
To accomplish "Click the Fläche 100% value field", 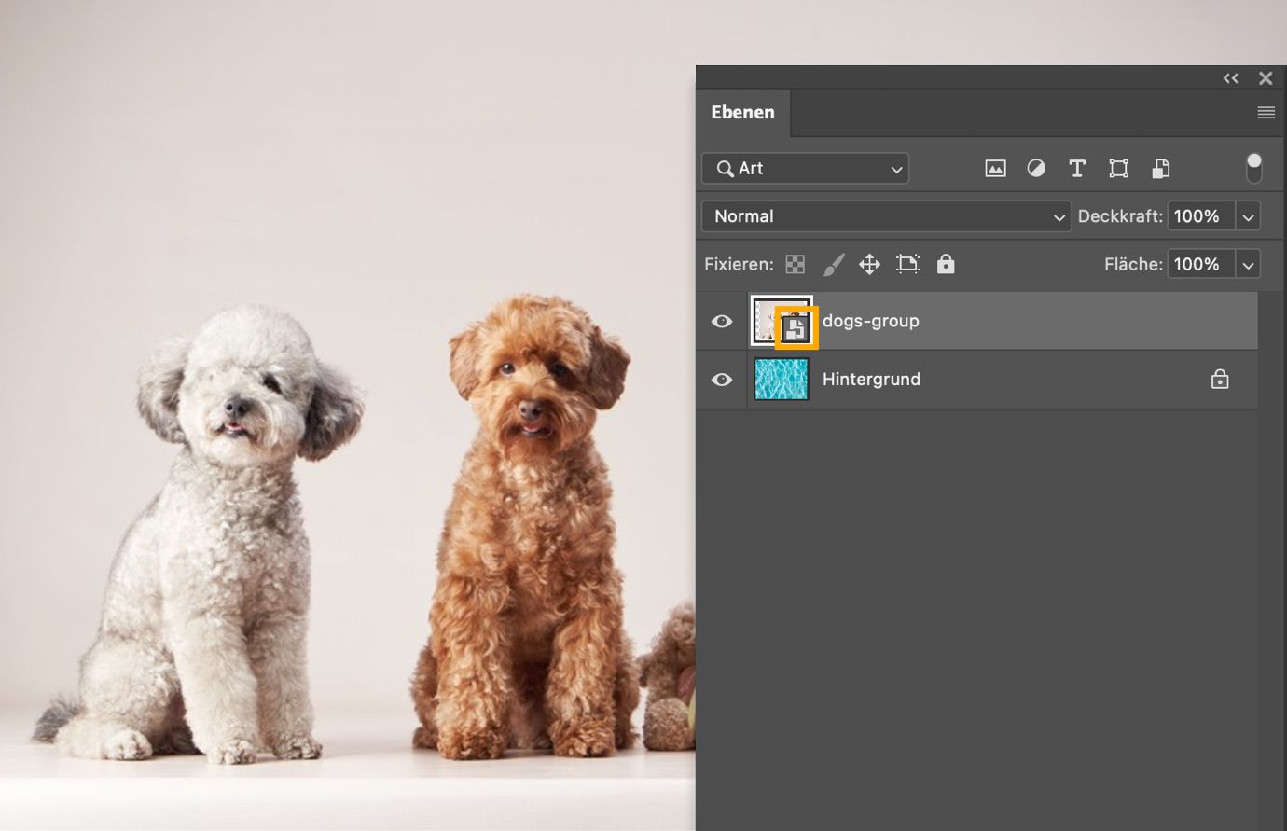I will pos(1201,265).
